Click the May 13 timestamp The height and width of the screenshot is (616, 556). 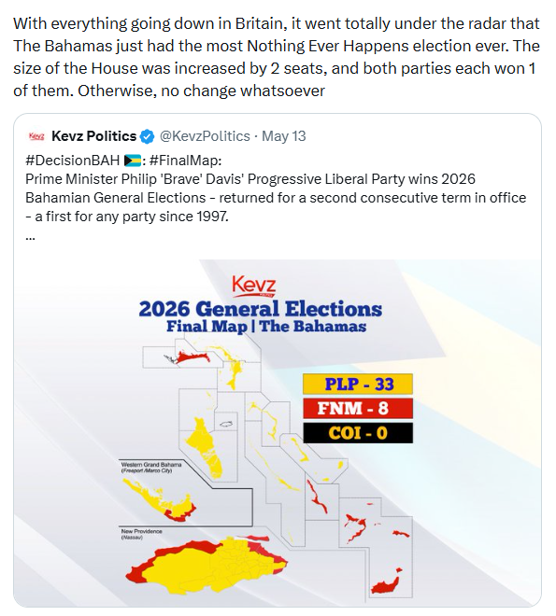coord(283,136)
